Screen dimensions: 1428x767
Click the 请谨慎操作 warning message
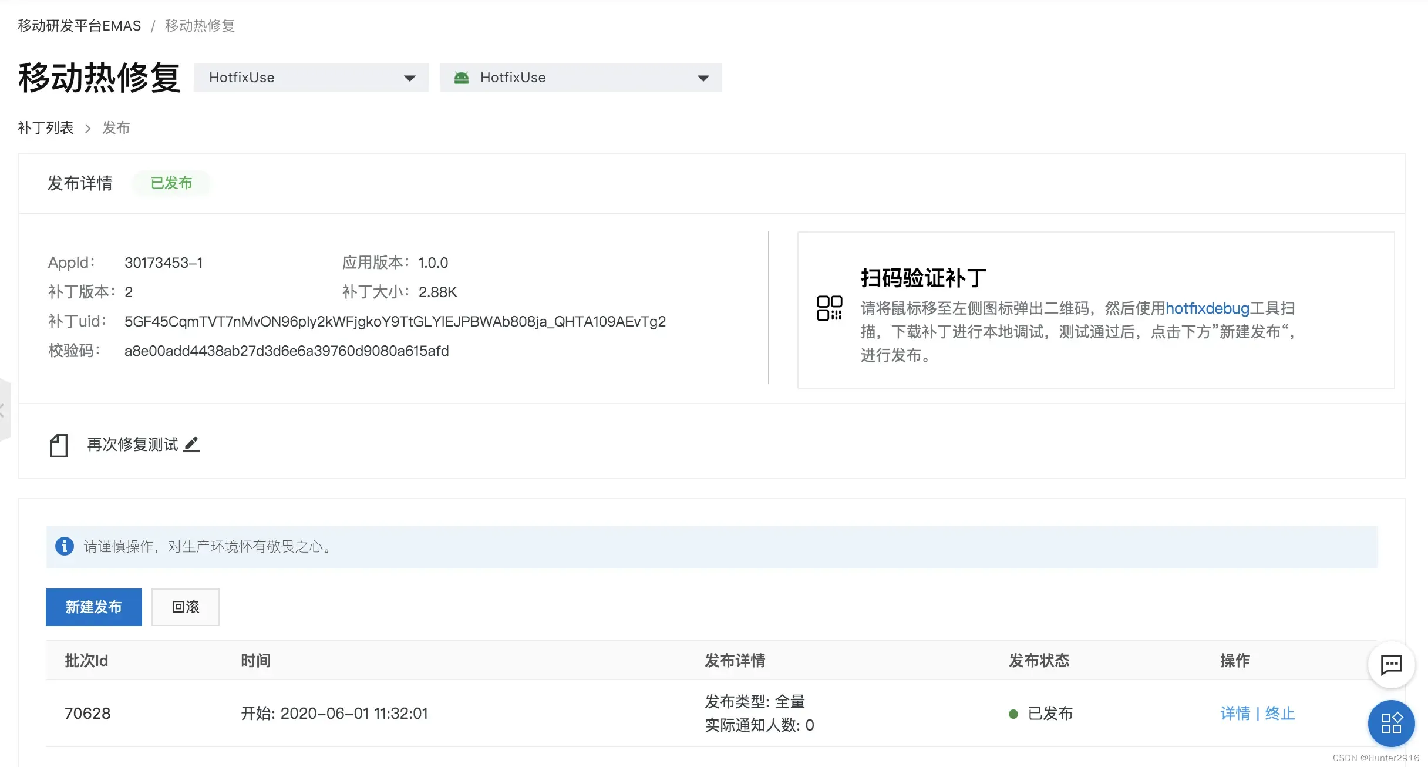209,546
